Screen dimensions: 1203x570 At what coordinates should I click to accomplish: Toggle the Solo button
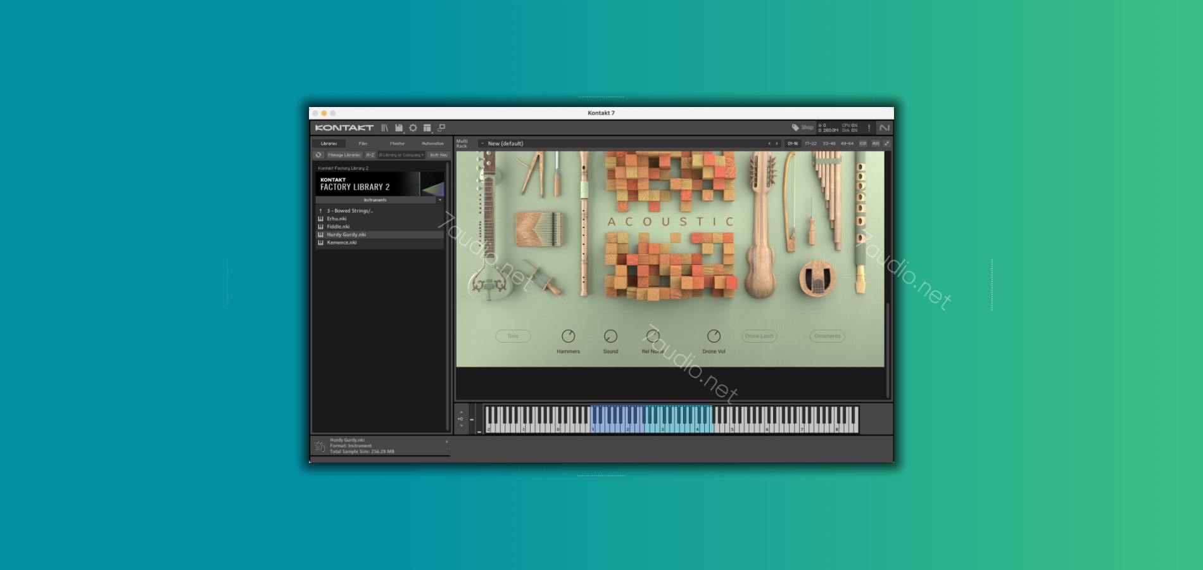click(x=513, y=336)
